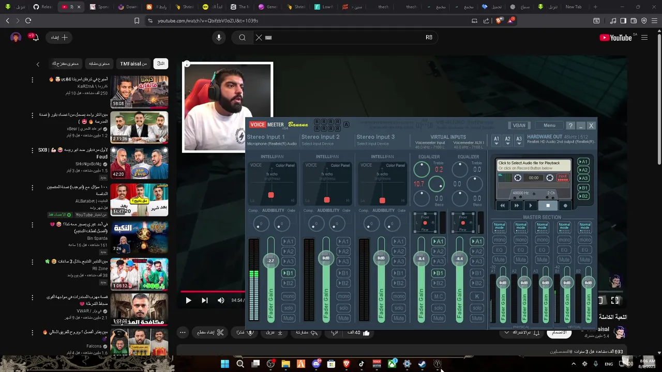This screenshot has height=372, width=662.
Task: Open xBear 2:19:36 video thumbnail
Action: [139, 127]
